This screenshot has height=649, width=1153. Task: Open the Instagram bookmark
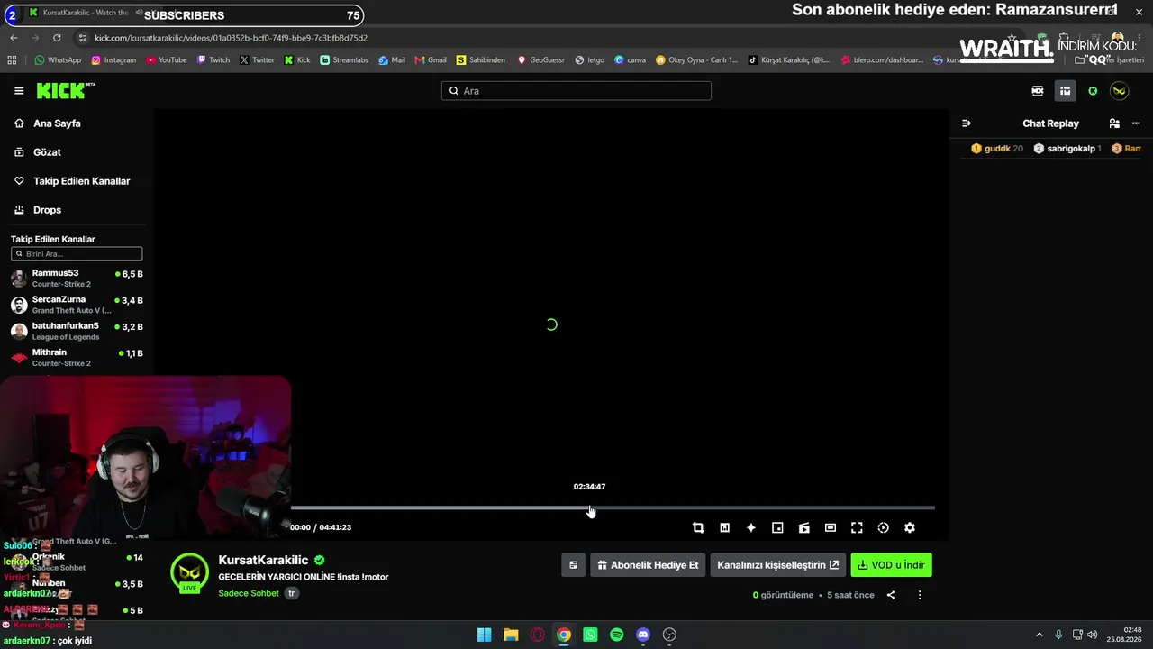click(113, 60)
